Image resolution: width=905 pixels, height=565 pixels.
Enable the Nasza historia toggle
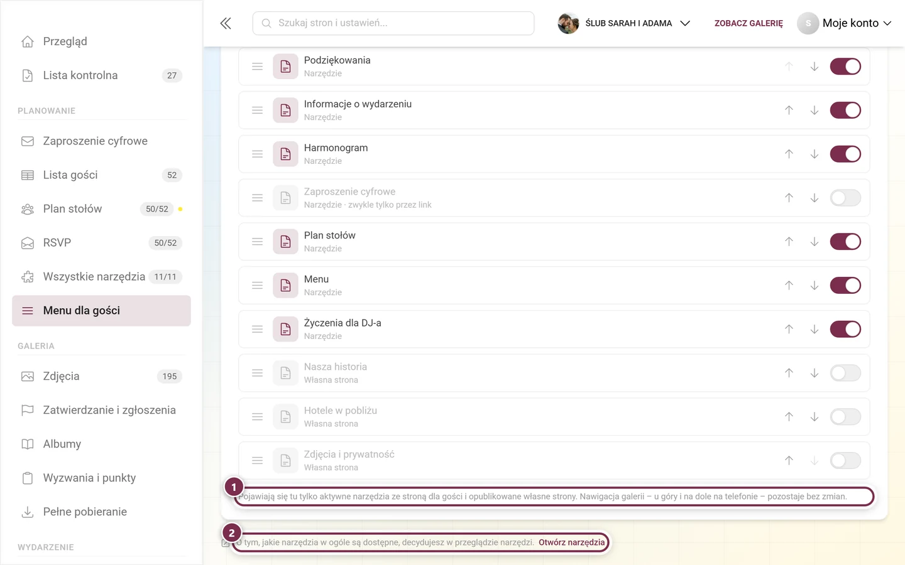pos(845,373)
